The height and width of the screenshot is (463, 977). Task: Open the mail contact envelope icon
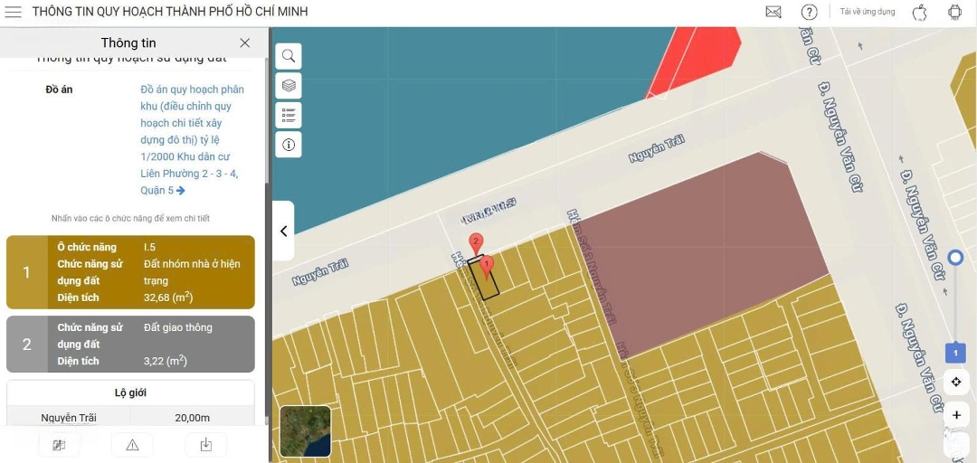pyautogui.click(x=773, y=12)
